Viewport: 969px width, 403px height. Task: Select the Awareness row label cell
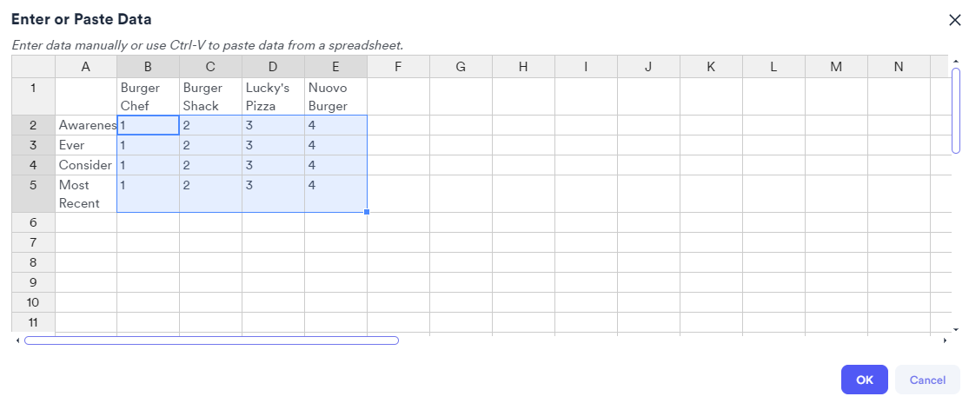click(86, 125)
